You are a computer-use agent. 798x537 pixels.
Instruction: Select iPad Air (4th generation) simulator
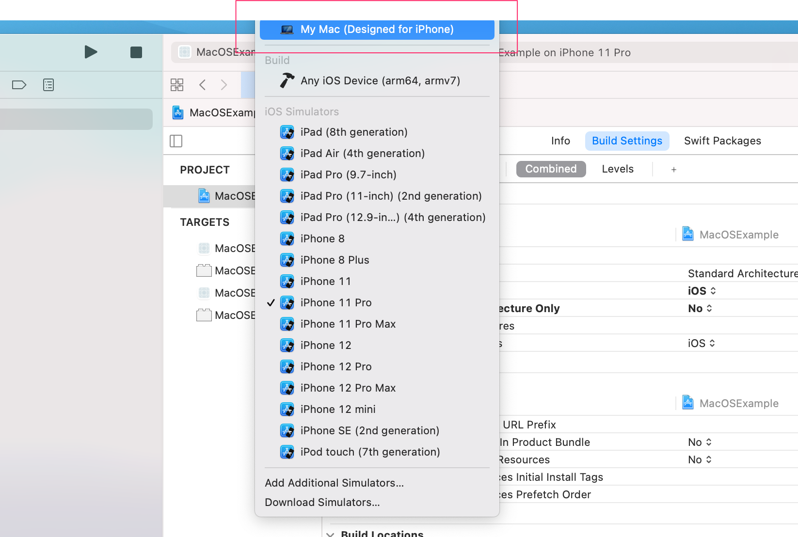[x=377, y=153]
